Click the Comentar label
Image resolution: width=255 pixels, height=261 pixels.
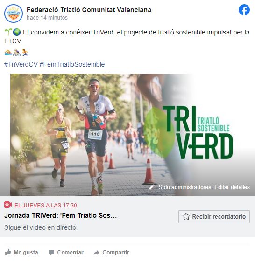click(70, 253)
